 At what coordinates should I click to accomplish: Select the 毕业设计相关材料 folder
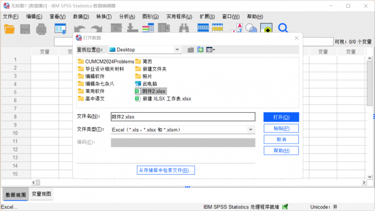pyautogui.click(x=101, y=69)
